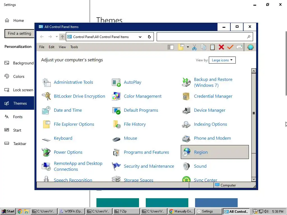The height and width of the screenshot is (215, 287).
Task: Click the Phone and Modem icon
Action: point(186,138)
